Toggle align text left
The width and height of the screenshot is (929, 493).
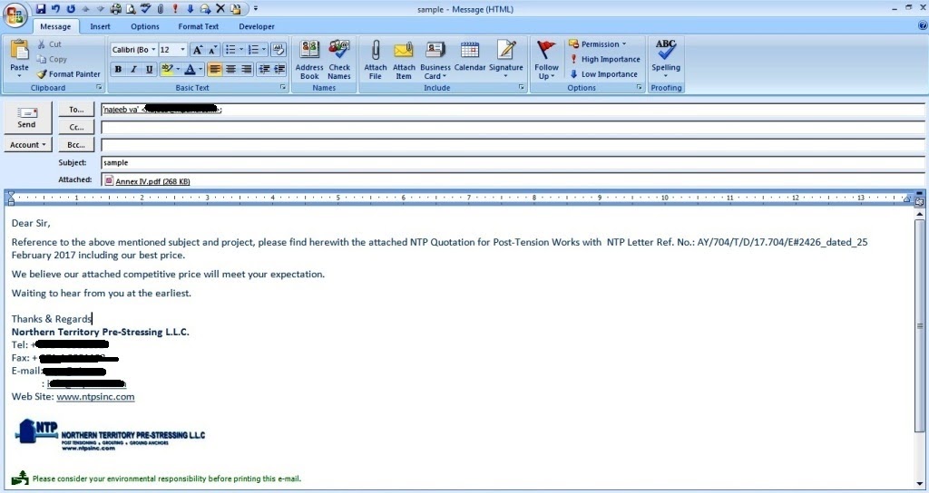click(x=214, y=69)
